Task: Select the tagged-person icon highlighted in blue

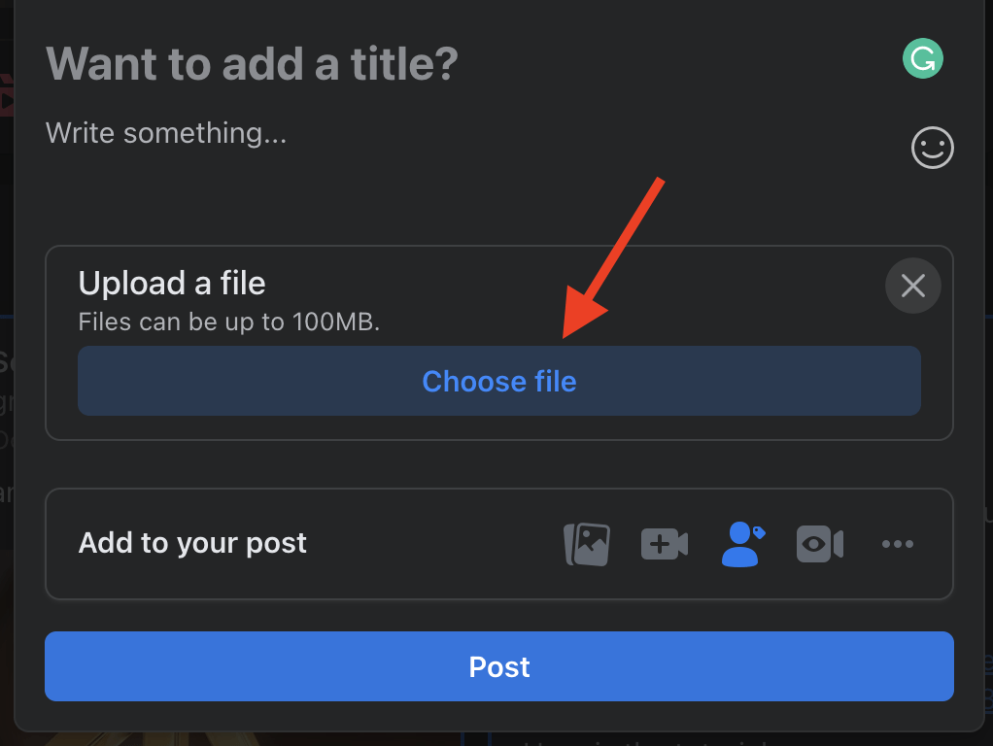Action: pyautogui.click(x=742, y=544)
